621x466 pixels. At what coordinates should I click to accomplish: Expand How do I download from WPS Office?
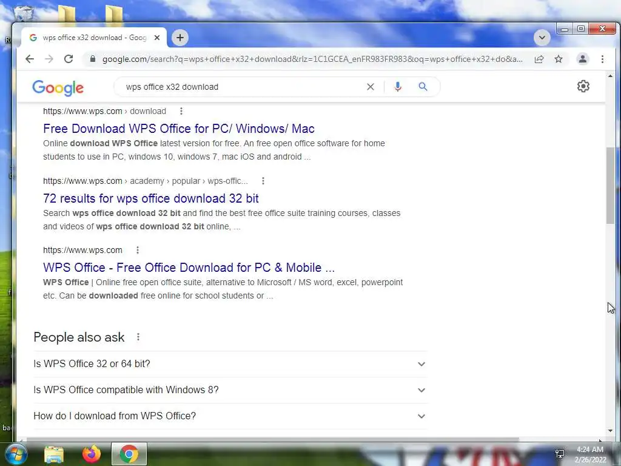230,416
